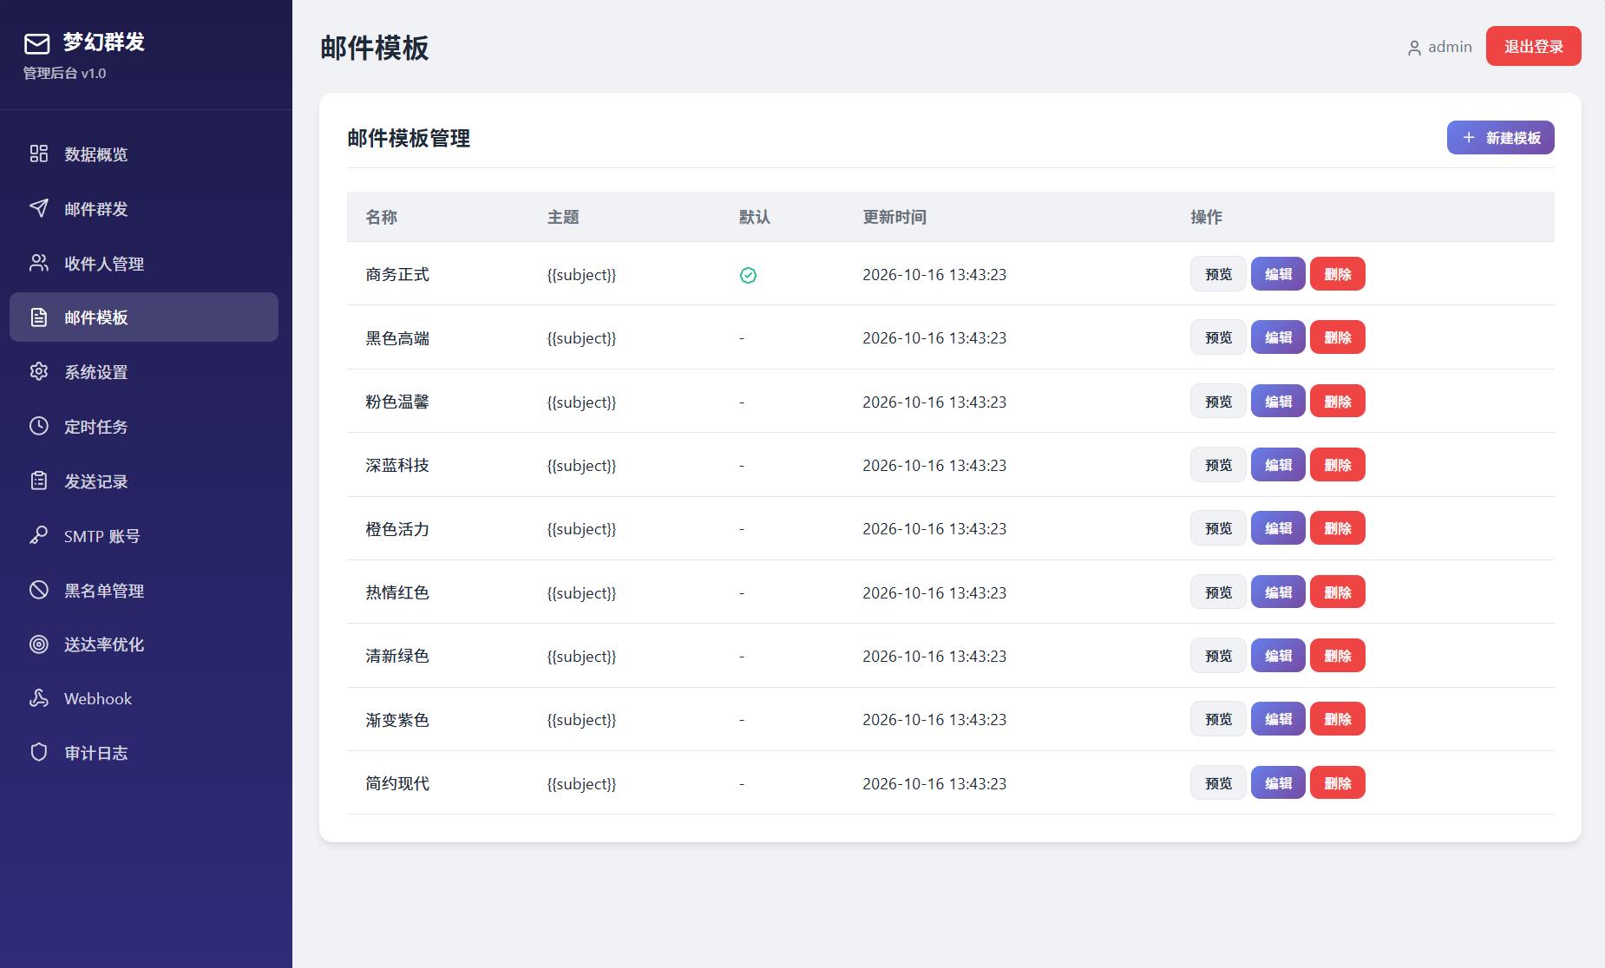Delete the 热情红色 template

(1337, 592)
